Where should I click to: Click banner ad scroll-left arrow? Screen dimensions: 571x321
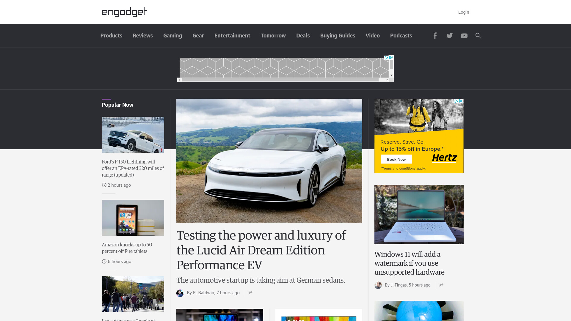[x=179, y=80]
